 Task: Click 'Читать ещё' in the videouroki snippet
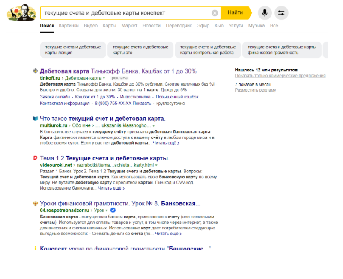[x=111, y=188]
